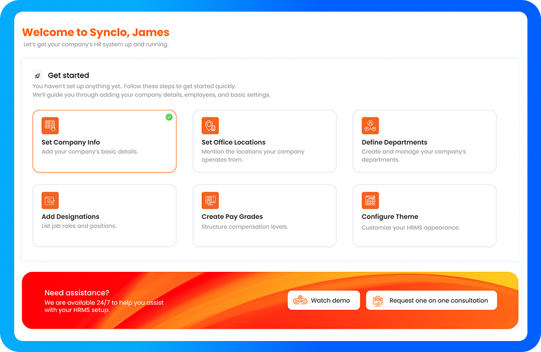Click the rocket icon beside Get started
Viewport: 541px width, 352px height.
(x=38, y=76)
